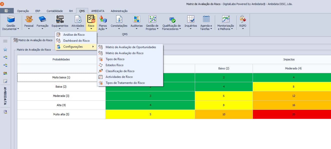The width and height of the screenshot is (331, 149).
Task: Click the Constatações info icon
Action: (119, 19)
